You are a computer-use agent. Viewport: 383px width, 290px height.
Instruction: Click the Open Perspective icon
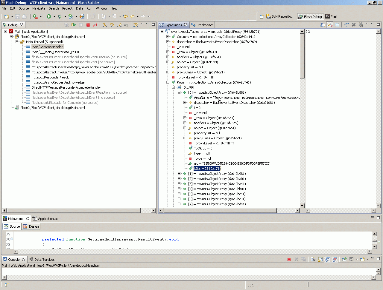pos(262,16)
